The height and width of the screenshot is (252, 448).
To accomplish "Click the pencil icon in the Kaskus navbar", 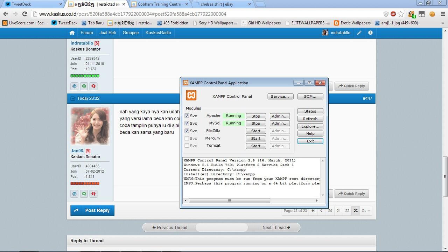I will pos(359,33).
